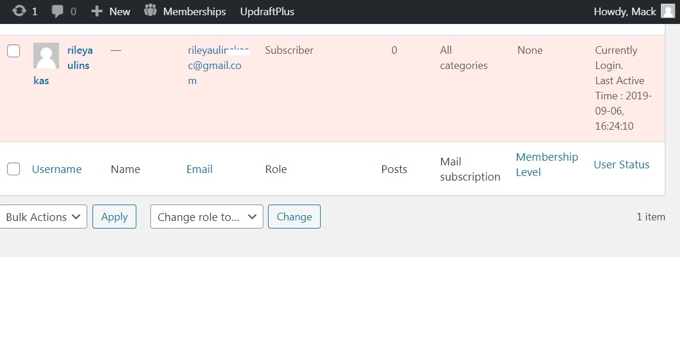Open the Memberships menu item

[x=194, y=12]
